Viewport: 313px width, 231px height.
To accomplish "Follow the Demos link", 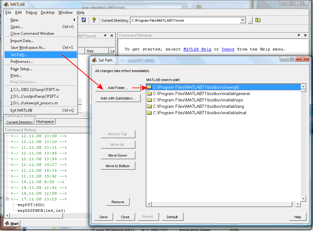I will [x=228, y=49].
